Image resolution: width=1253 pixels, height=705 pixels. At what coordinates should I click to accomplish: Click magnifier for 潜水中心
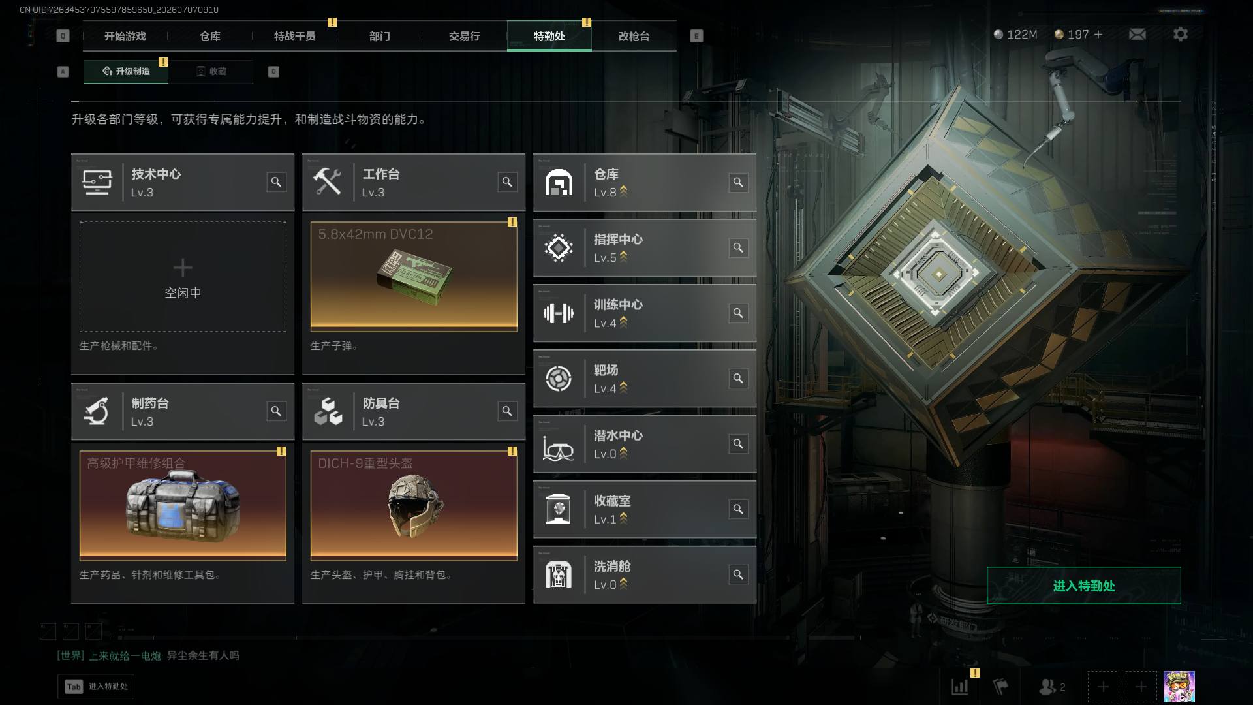(738, 444)
